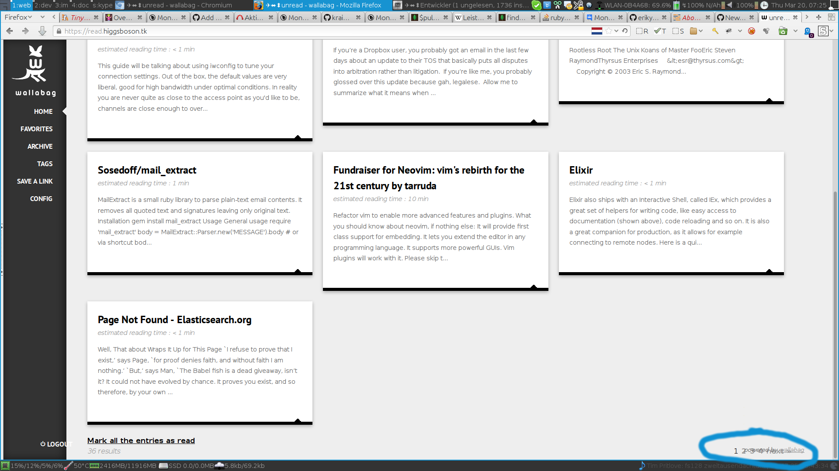Expand the recycle bin dropdown arrow

(x=795, y=31)
